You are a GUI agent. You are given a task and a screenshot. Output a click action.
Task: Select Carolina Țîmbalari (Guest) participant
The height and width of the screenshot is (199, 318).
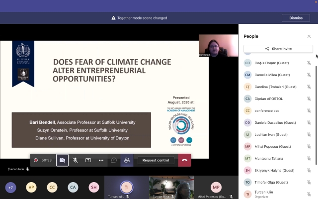point(278,87)
